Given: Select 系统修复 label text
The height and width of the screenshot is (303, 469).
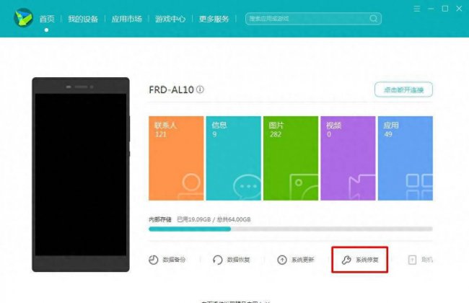Looking at the screenshot, I should pyautogui.click(x=367, y=260).
